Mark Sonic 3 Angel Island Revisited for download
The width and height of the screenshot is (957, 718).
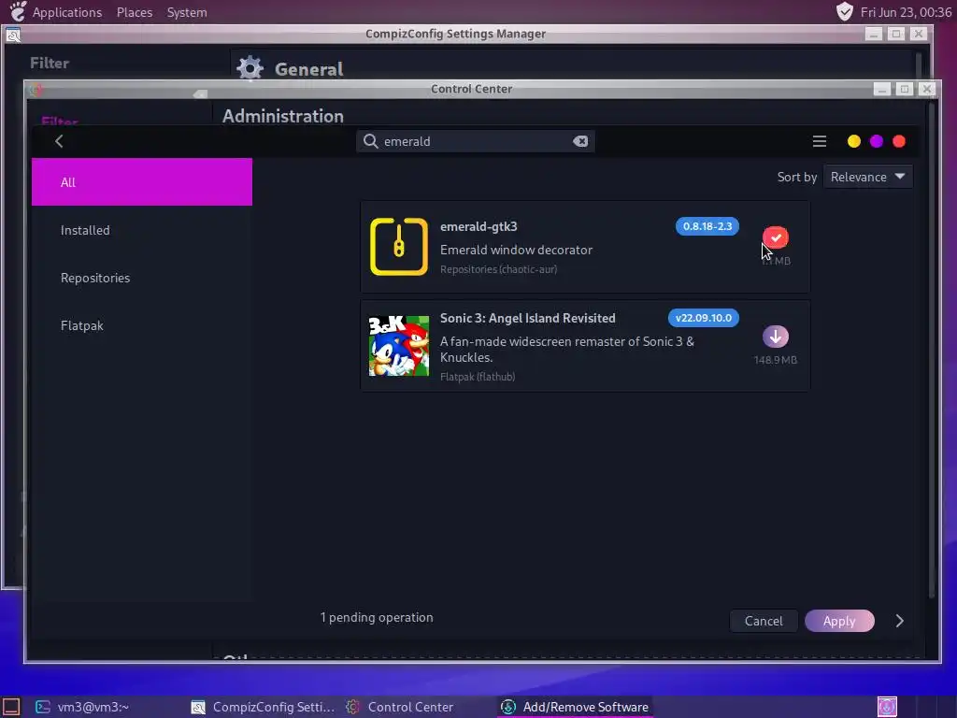776,337
